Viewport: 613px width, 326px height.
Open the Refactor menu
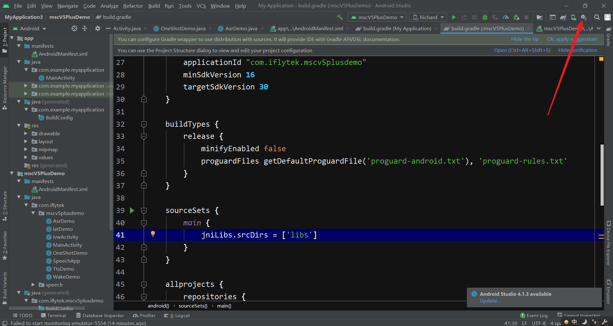pos(133,6)
